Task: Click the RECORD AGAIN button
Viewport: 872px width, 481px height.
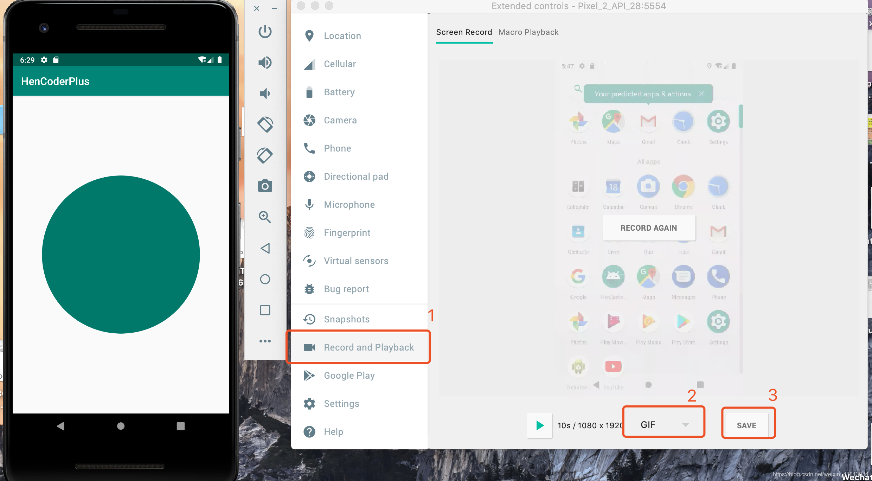Action: [648, 228]
